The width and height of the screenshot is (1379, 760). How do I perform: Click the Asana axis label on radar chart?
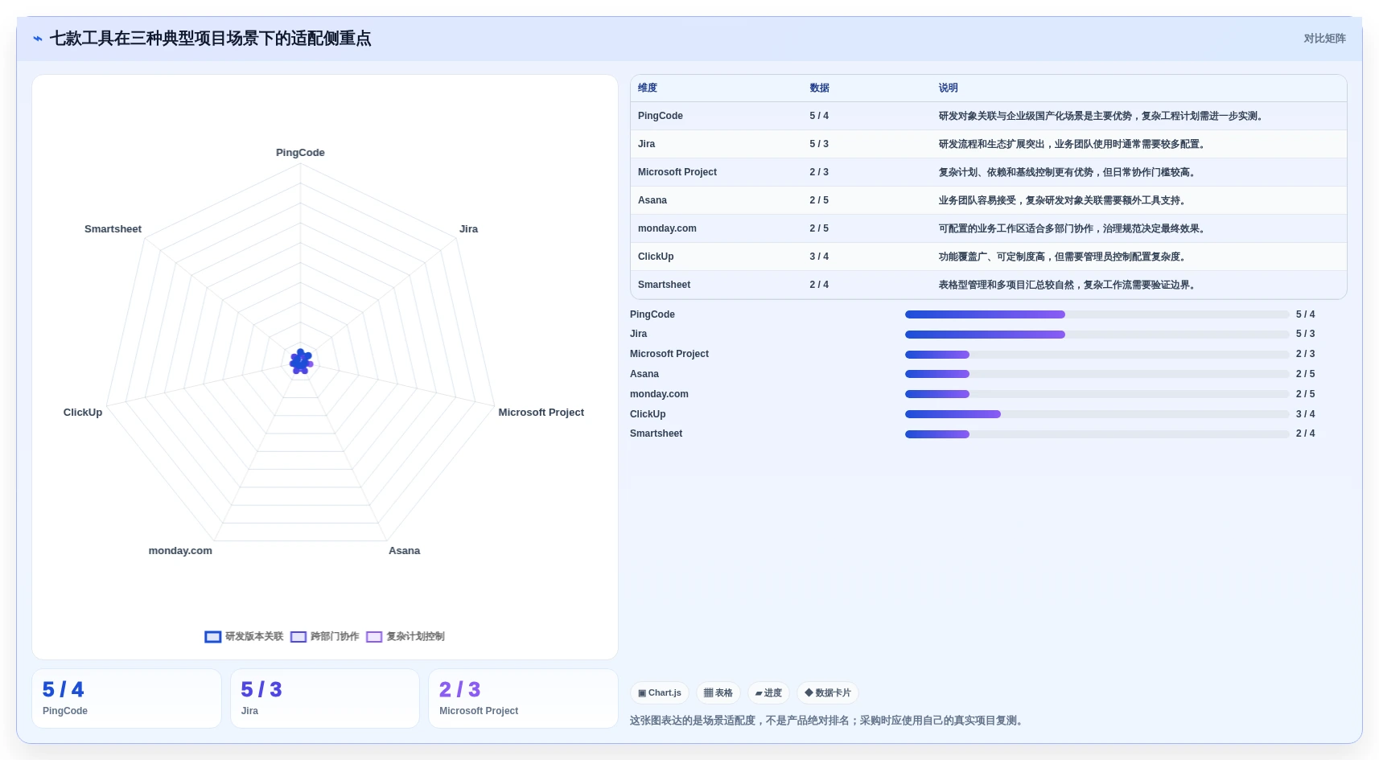point(404,551)
